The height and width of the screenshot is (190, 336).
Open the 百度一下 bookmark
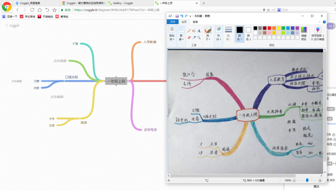pos(10,17)
